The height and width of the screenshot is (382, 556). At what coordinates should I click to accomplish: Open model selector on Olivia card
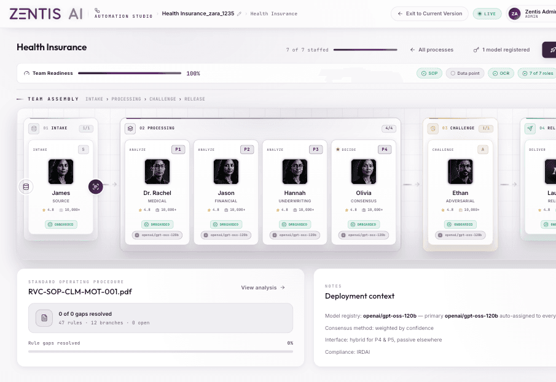(364, 235)
